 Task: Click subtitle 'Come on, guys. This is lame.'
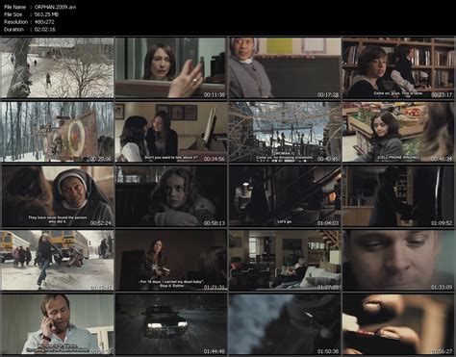coord(398,93)
